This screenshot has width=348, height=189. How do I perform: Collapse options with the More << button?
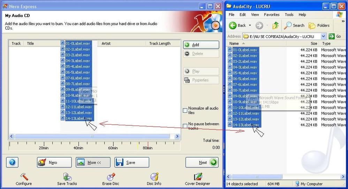pyautogui.click(x=93, y=163)
